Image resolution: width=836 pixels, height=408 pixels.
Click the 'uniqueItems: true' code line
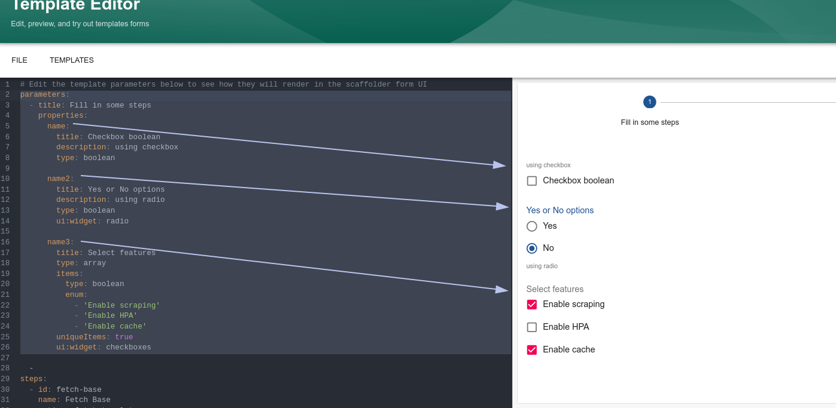(x=95, y=337)
